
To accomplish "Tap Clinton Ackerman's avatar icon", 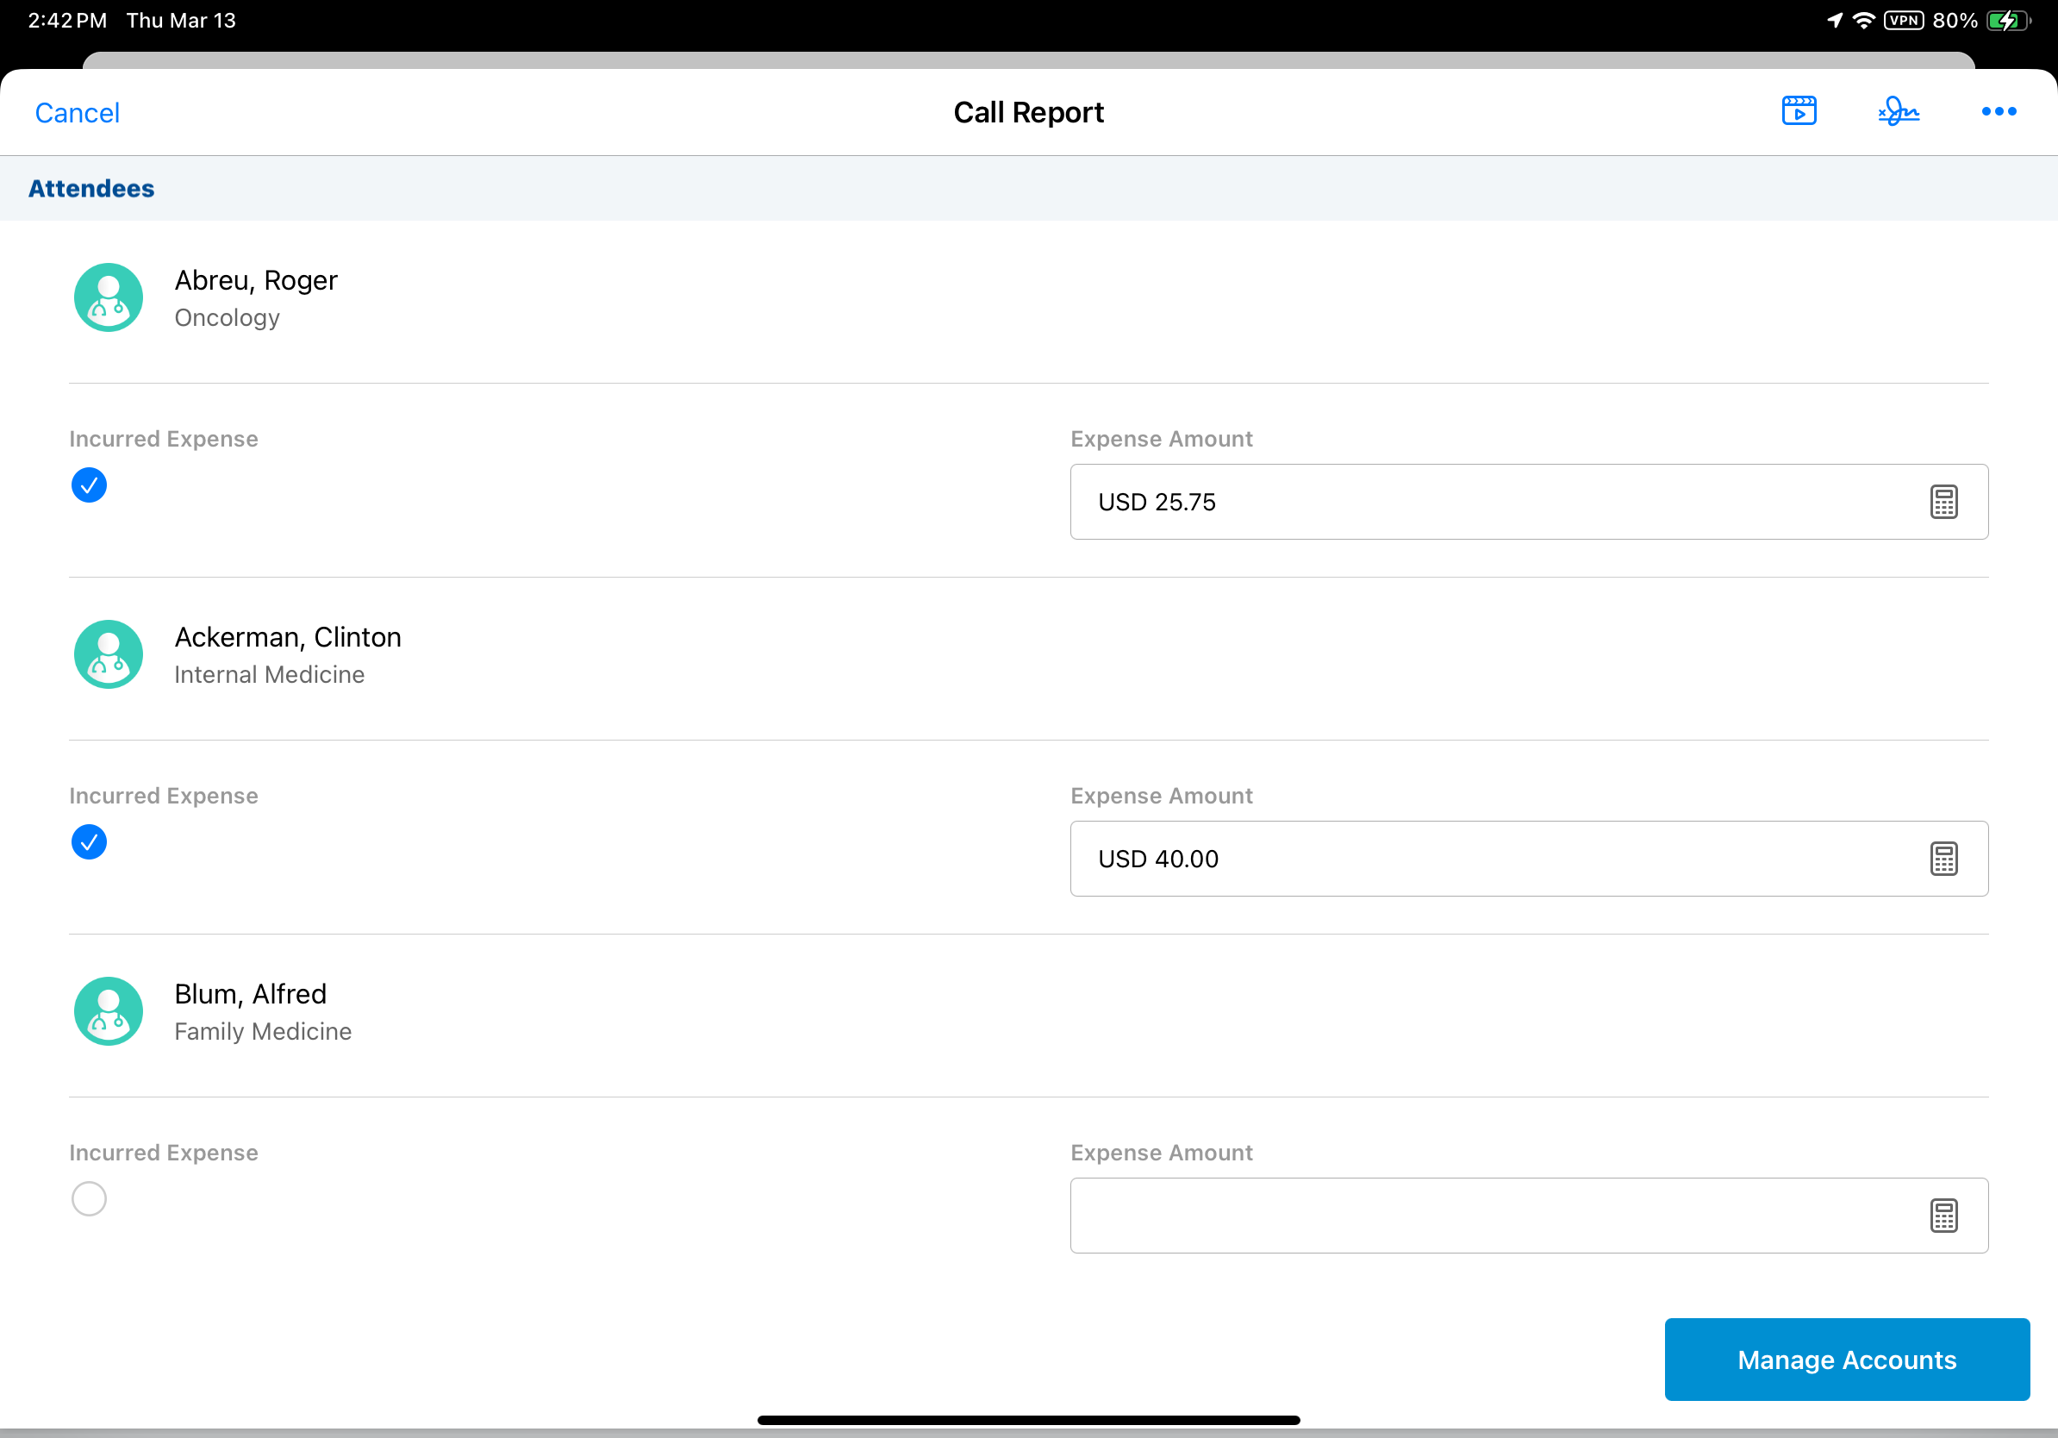I will pyautogui.click(x=109, y=654).
